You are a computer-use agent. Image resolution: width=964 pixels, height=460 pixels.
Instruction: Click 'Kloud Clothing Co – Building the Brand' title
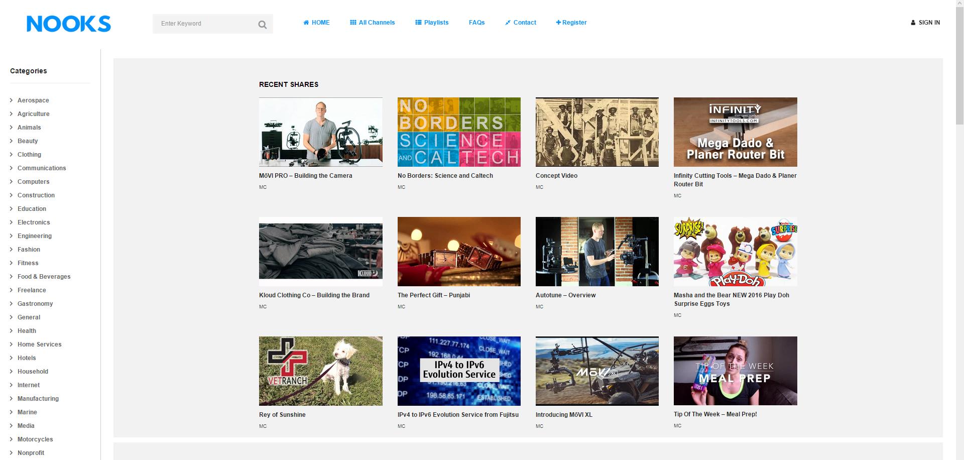tap(314, 295)
